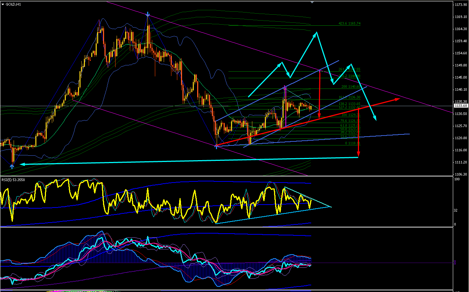
Task: Click Fibonacci level label 0 1118.11
Action: (352, 143)
